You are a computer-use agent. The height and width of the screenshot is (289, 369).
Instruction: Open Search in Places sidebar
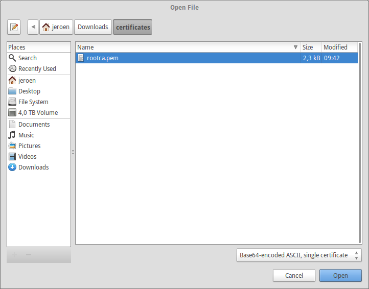tap(39, 58)
